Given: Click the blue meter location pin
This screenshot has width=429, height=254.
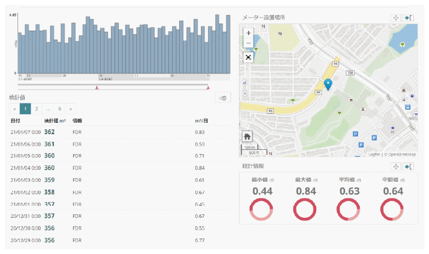Looking at the screenshot, I should coord(328,84).
